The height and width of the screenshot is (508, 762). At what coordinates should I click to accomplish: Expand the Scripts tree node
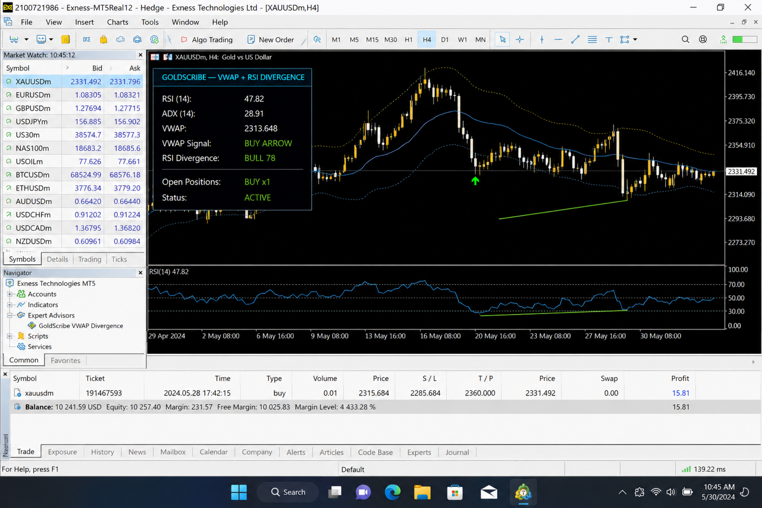[x=9, y=336]
